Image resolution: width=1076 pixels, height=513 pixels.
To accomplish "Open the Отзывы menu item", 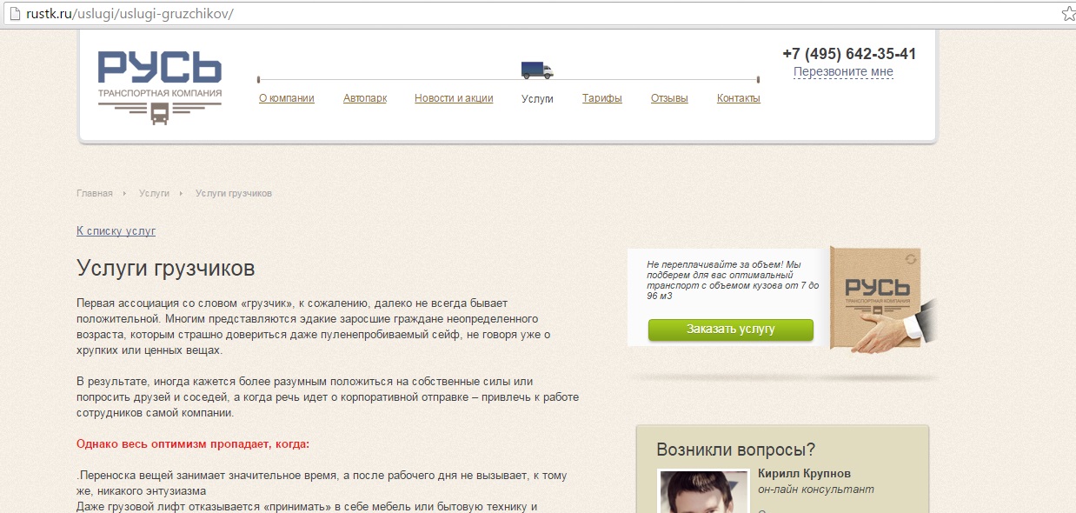I will pyautogui.click(x=669, y=98).
